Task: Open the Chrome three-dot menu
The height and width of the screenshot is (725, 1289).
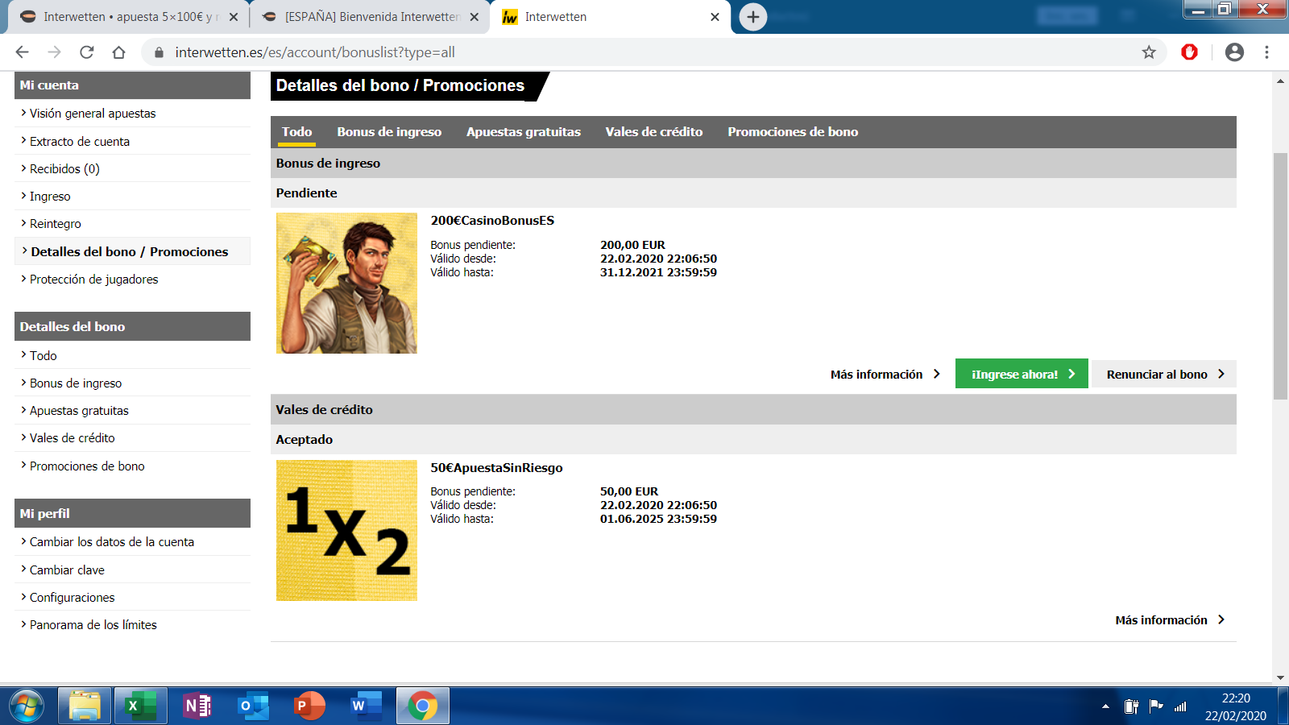Action: (1266, 52)
